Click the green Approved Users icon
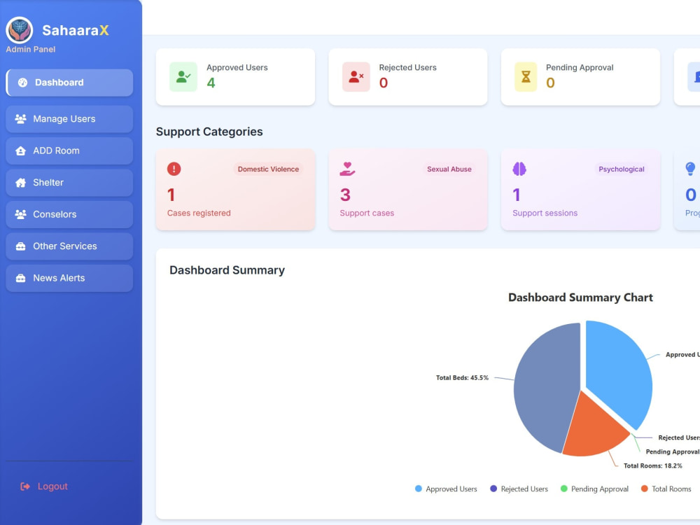The height and width of the screenshot is (525, 700). (x=183, y=77)
